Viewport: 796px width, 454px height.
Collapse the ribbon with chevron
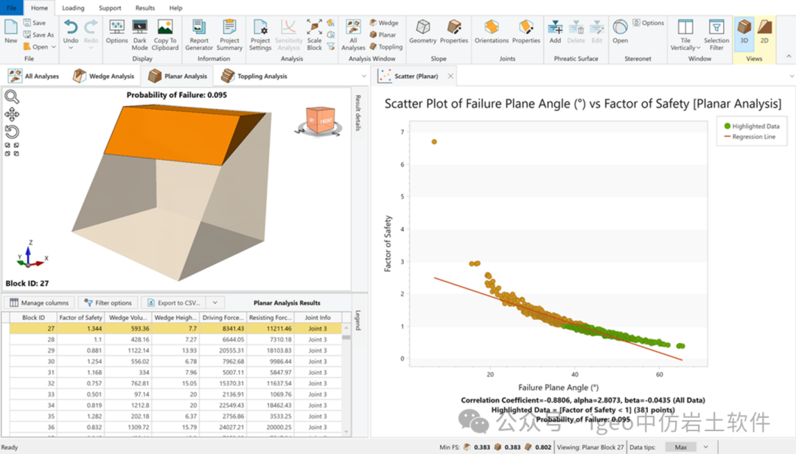(789, 56)
